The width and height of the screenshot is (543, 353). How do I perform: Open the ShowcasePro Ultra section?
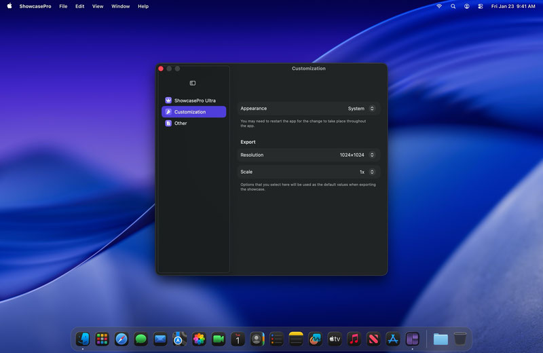pos(194,100)
